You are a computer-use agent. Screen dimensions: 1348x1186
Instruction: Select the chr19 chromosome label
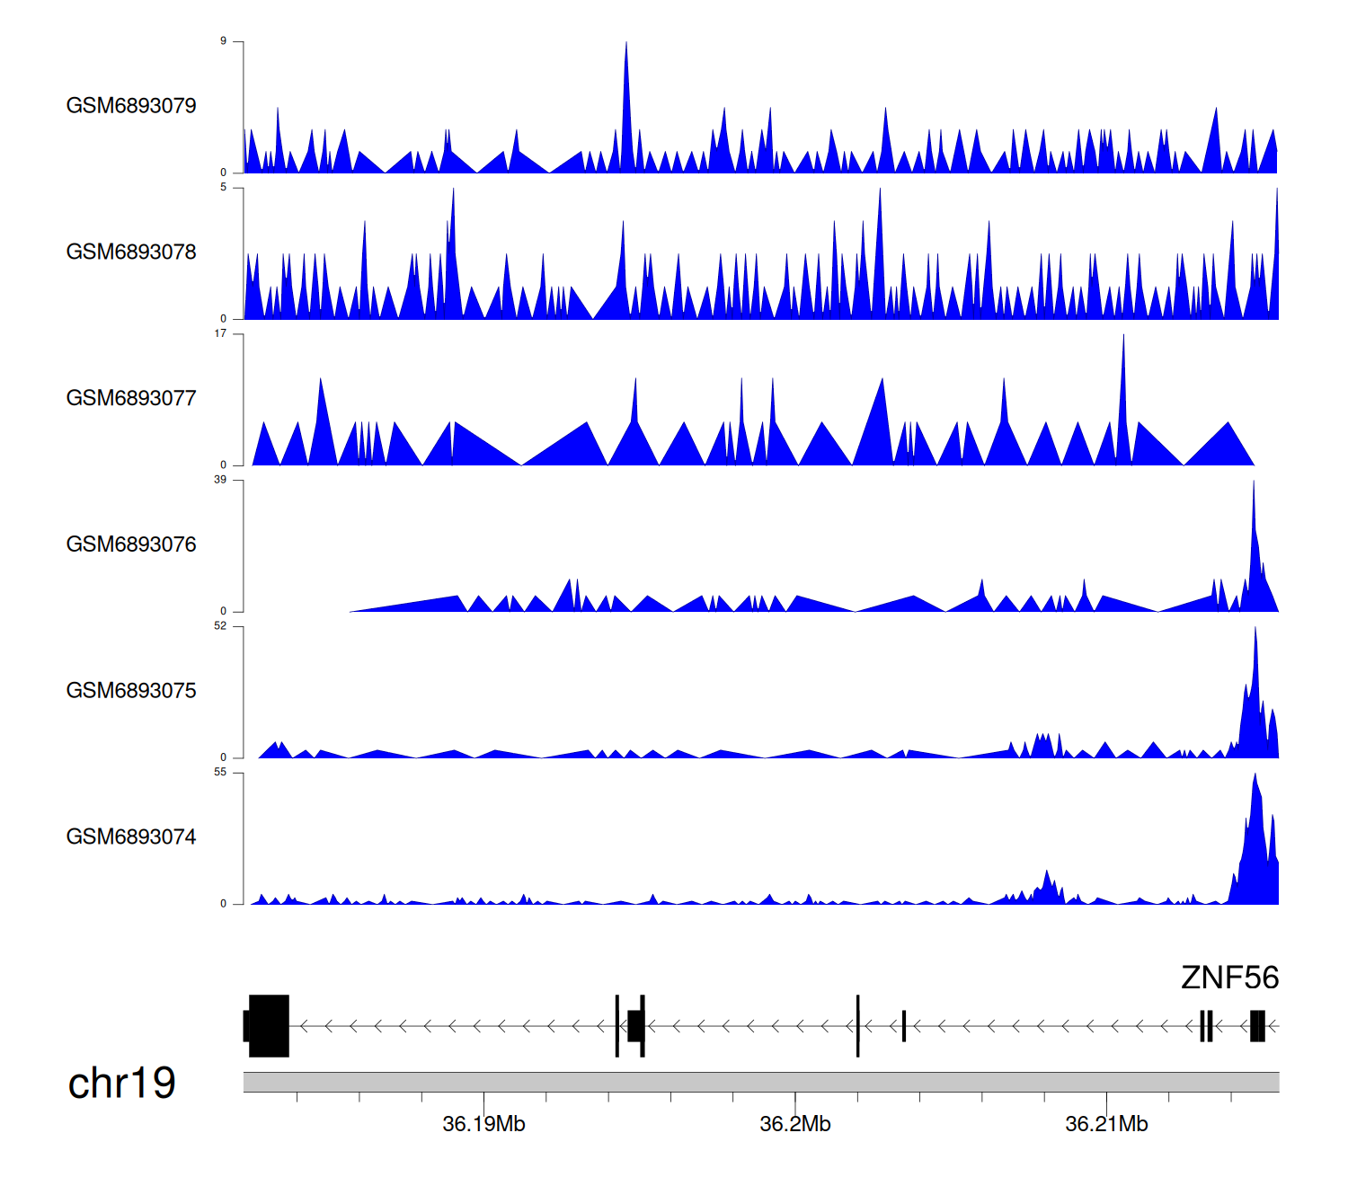(x=121, y=1084)
